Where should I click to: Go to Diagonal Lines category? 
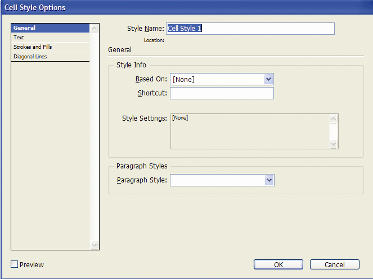coord(50,57)
